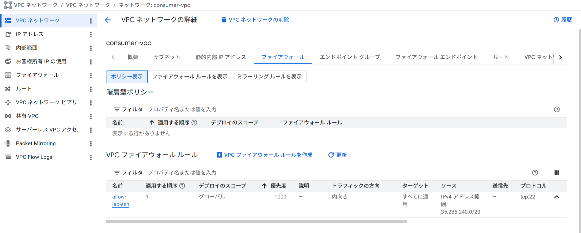Click help icon beside 適用する順序 in rules table
Image resolution: width=581 pixels, height=233 pixels.
(182, 186)
